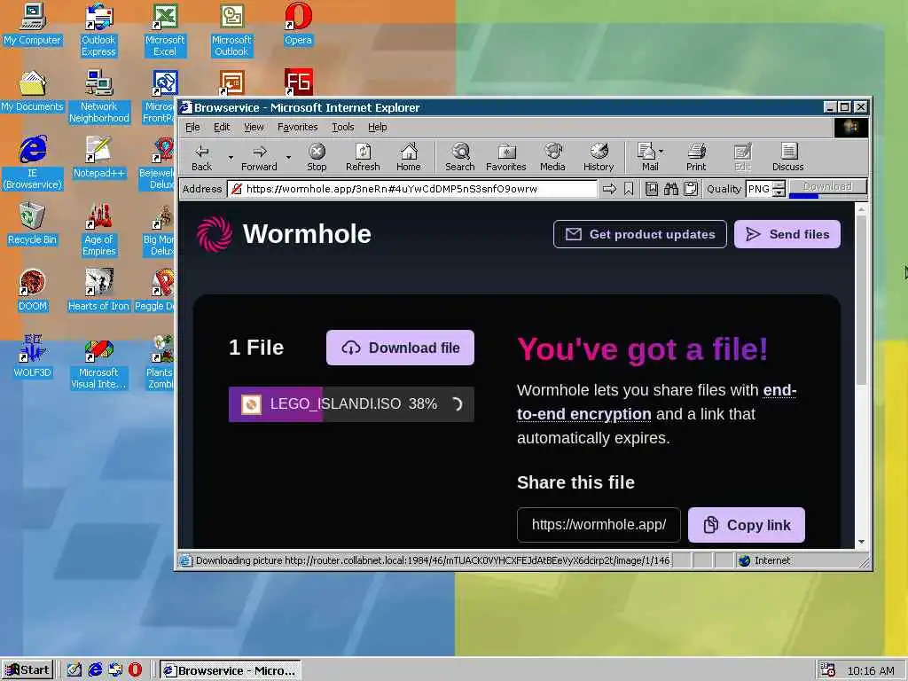
Task: Select the Hearts of Iron desktop icon
Action: [x=99, y=291]
